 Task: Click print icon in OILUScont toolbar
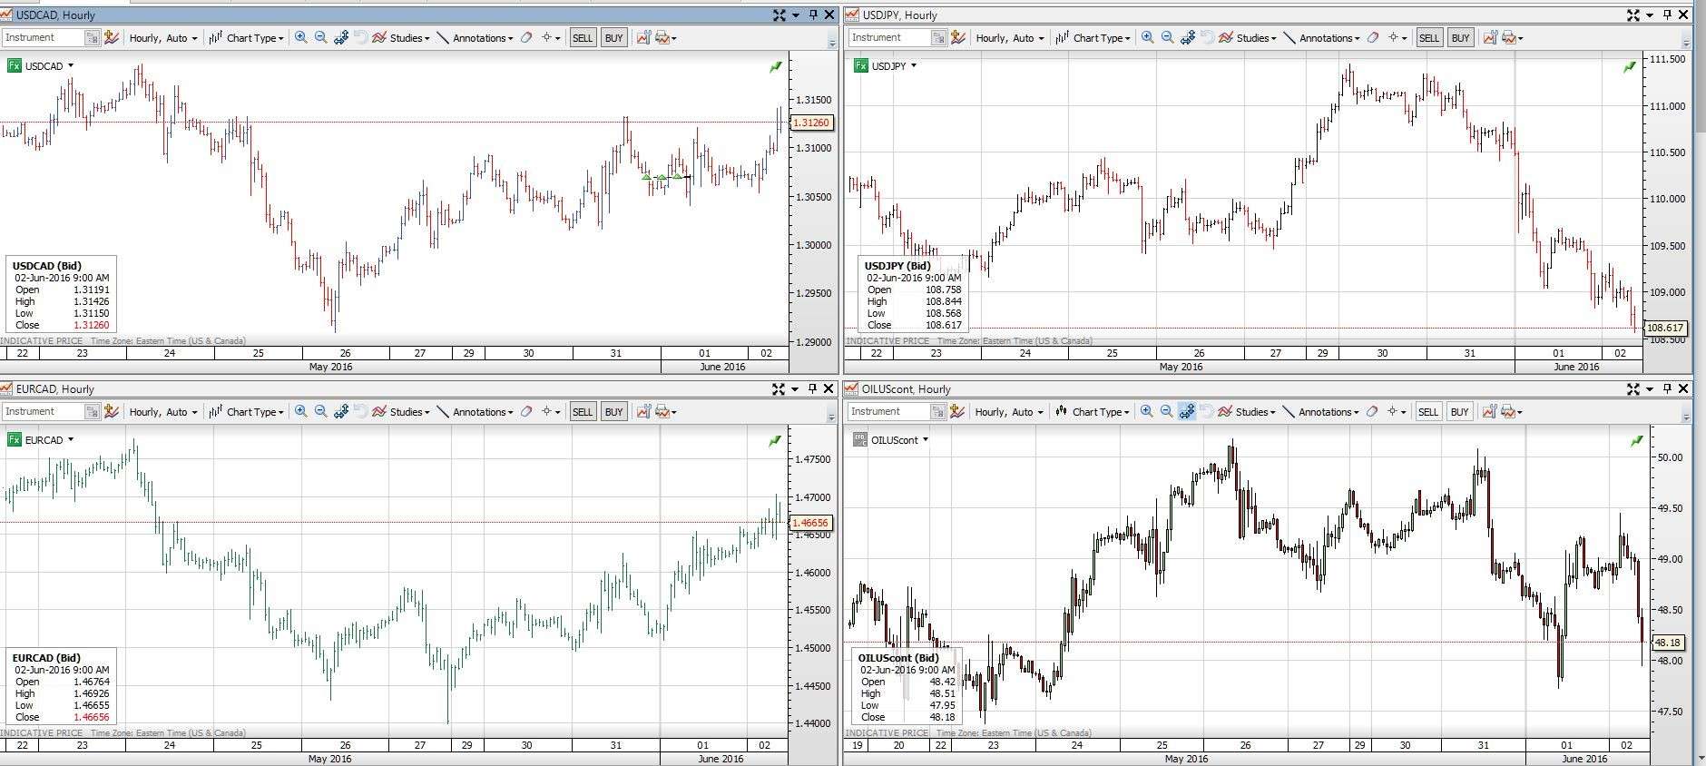[x=1508, y=412]
